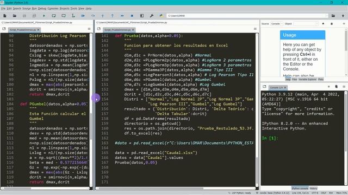348x195 pixels.
Task: Click the Step return (up arrow) debugger icon
Action: (113, 16)
